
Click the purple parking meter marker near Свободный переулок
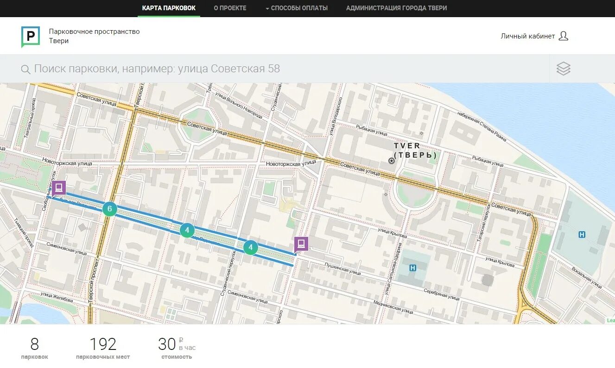tap(58, 189)
